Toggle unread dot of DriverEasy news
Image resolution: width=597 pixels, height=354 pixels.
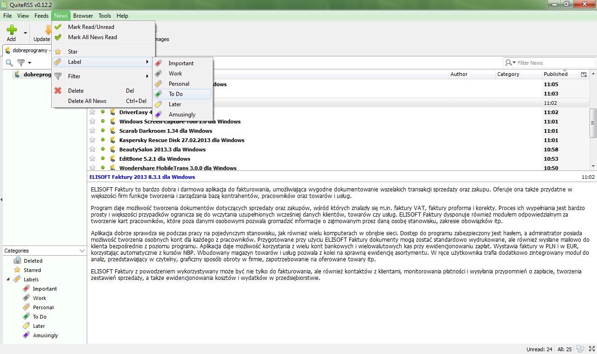(x=103, y=112)
